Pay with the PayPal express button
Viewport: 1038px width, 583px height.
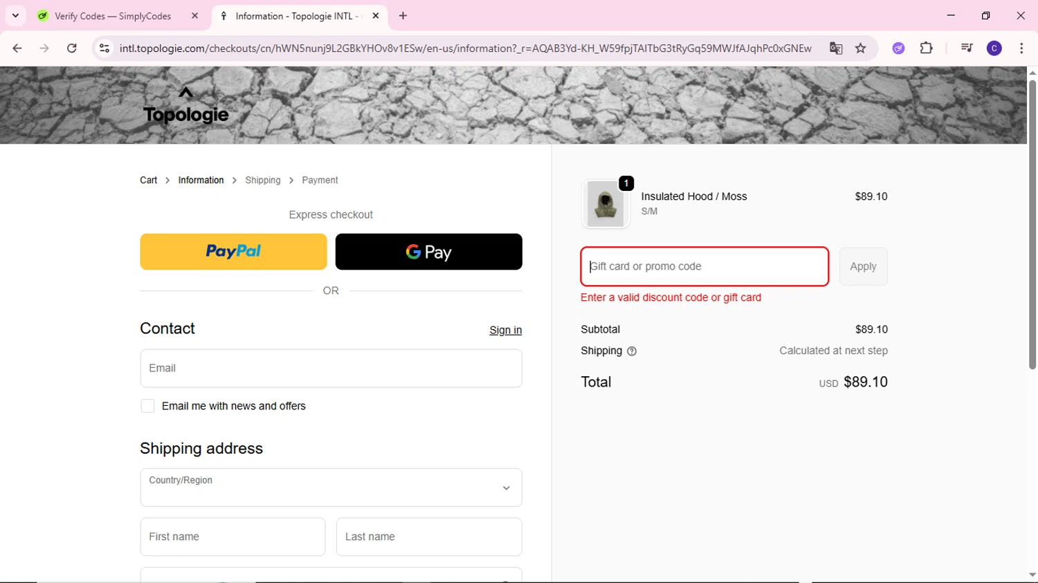pos(233,252)
